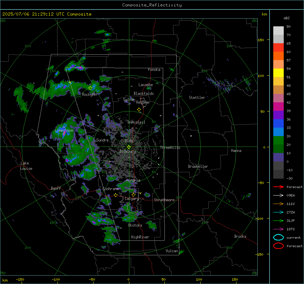The image size is (304, 284).
Task: Click the Lake Louise label
Action: 26,166
